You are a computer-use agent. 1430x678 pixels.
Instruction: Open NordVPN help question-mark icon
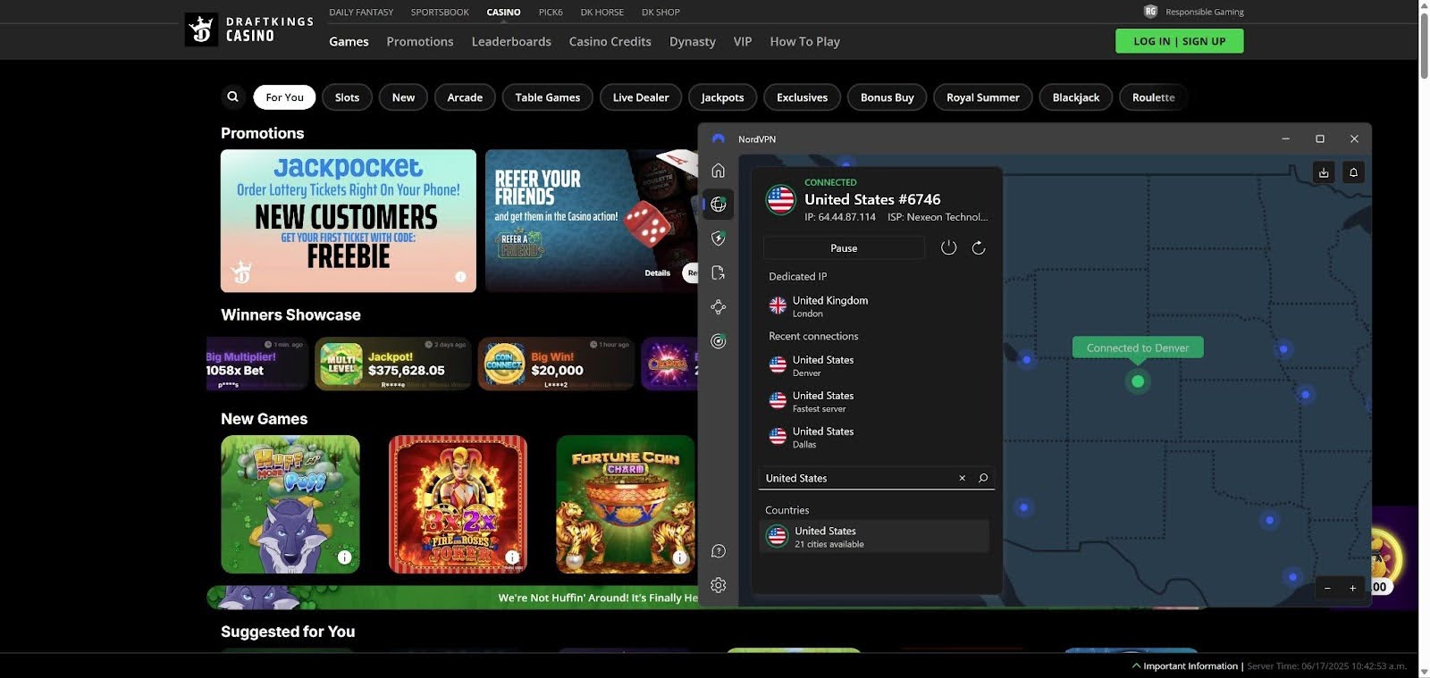pos(718,551)
